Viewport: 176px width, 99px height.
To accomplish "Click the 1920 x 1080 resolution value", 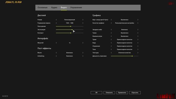I will click(70, 23).
